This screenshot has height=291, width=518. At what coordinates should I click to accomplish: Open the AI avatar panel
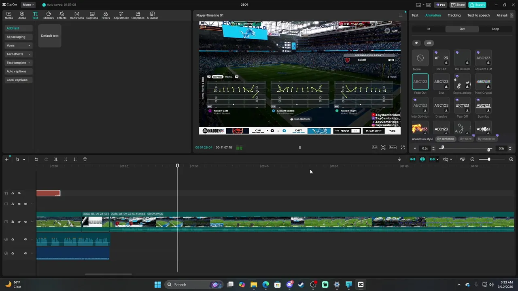click(x=152, y=15)
